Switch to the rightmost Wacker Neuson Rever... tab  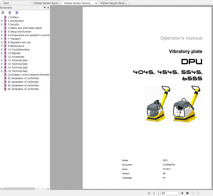tap(114, 3)
